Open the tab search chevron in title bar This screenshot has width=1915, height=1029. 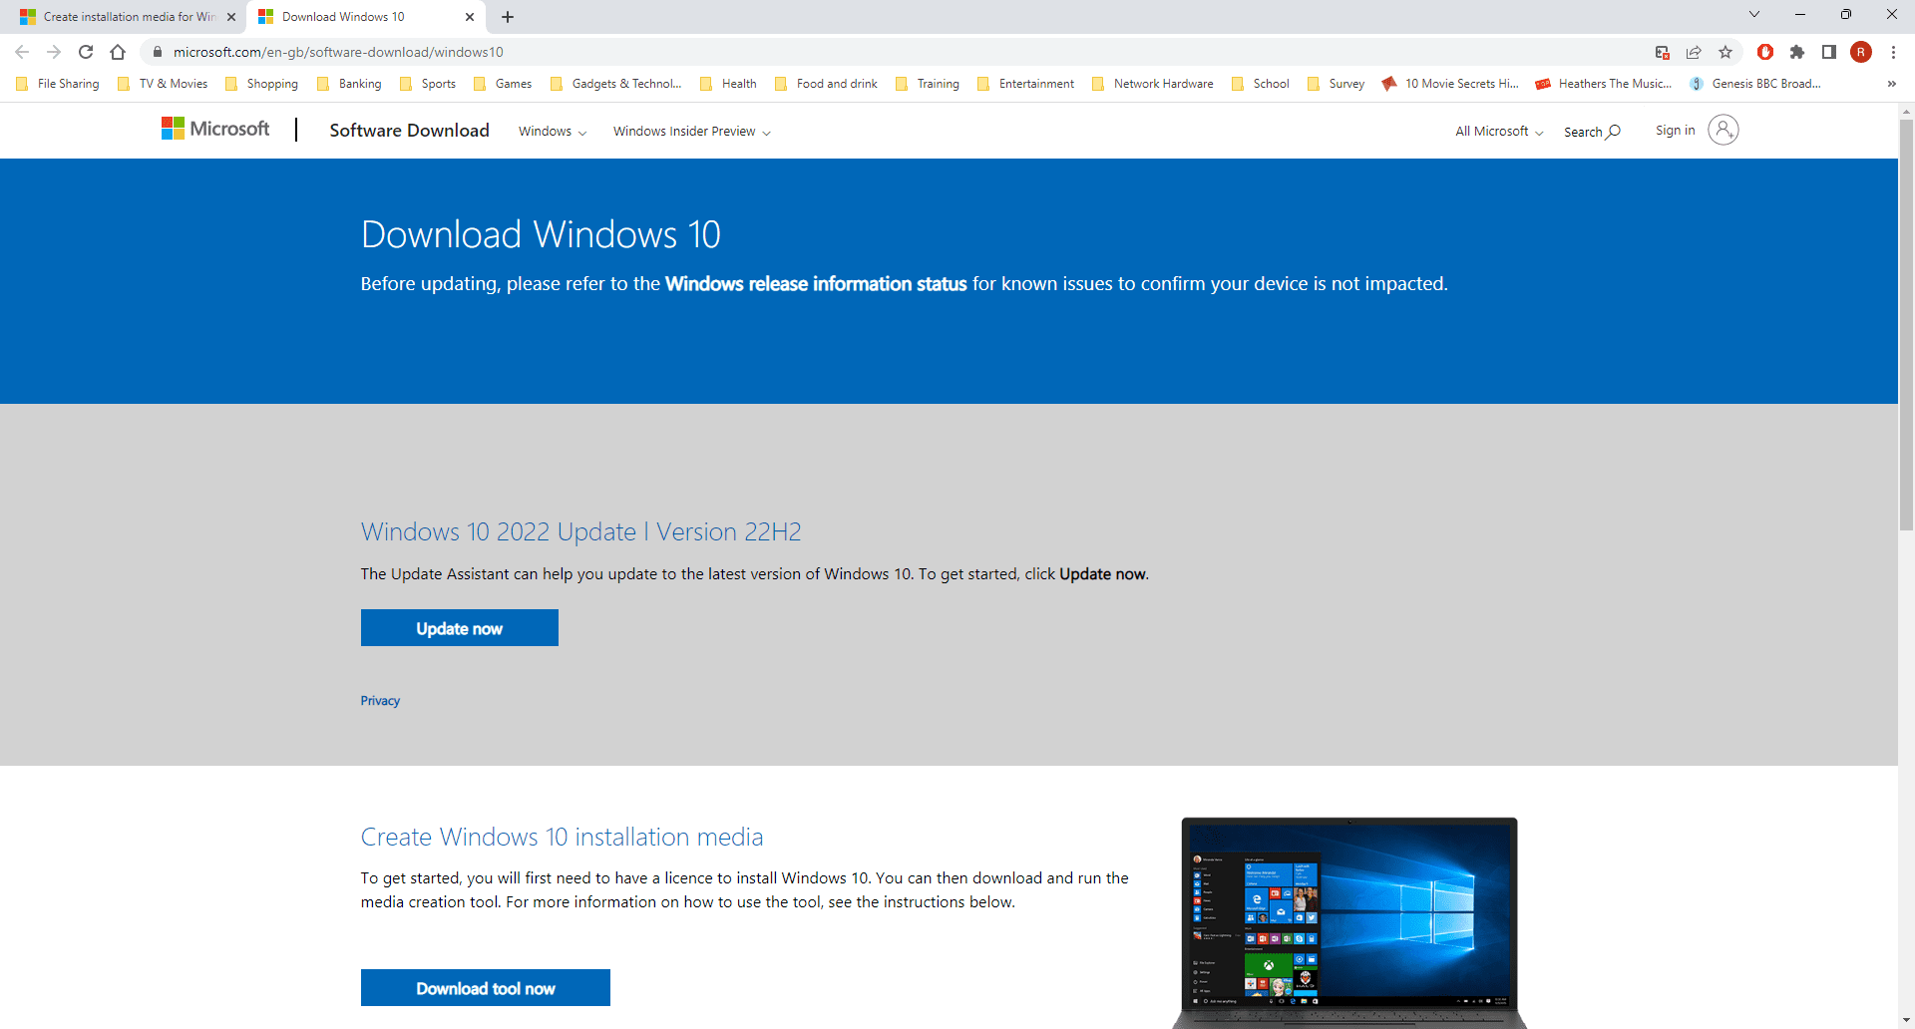coord(1754,14)
